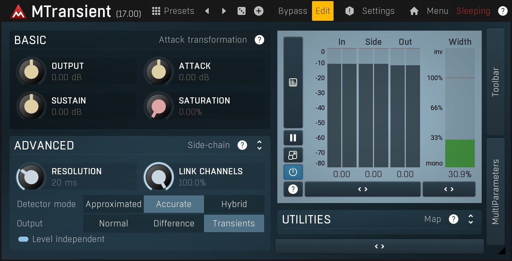Go to previous preset arrow

pyautogui.click(x=207, y=11)
